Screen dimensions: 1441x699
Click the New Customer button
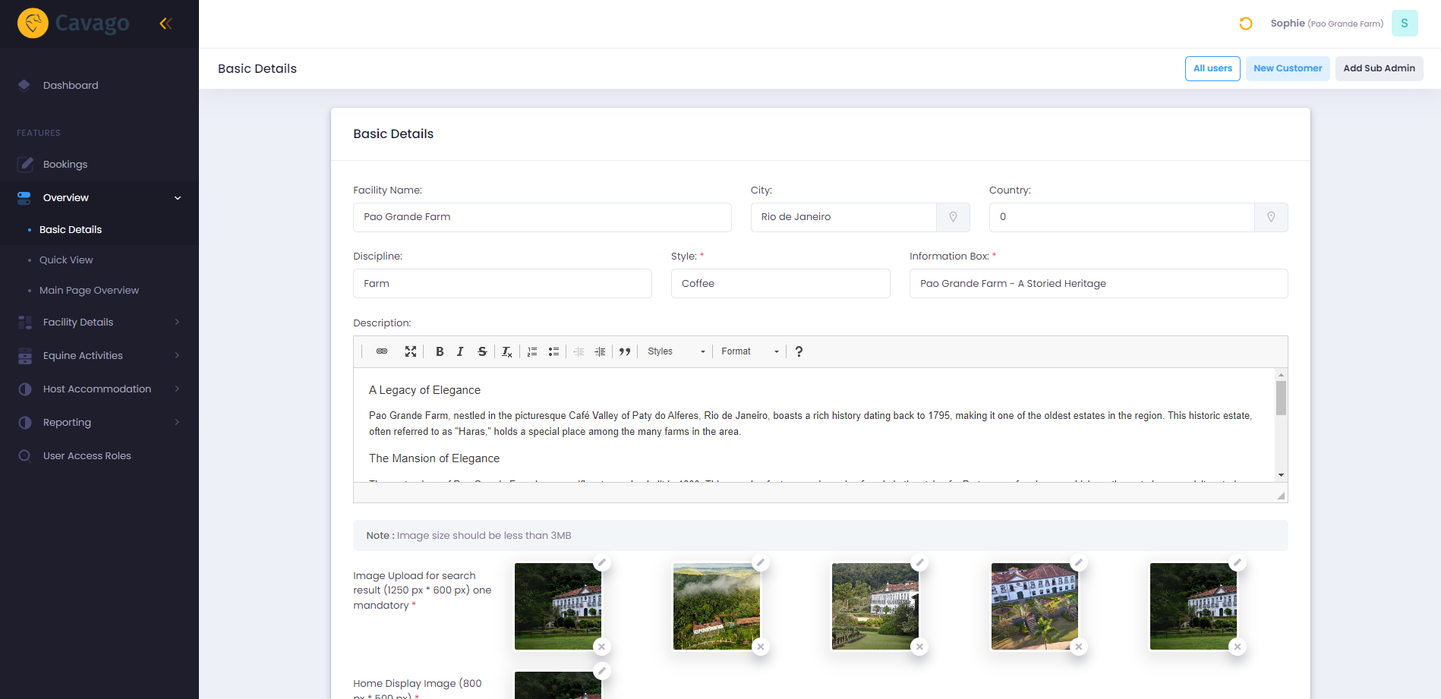(x=1288, y=68)
